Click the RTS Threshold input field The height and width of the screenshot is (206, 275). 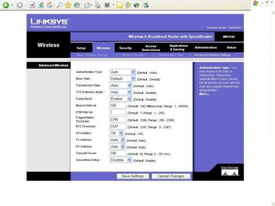118,126
